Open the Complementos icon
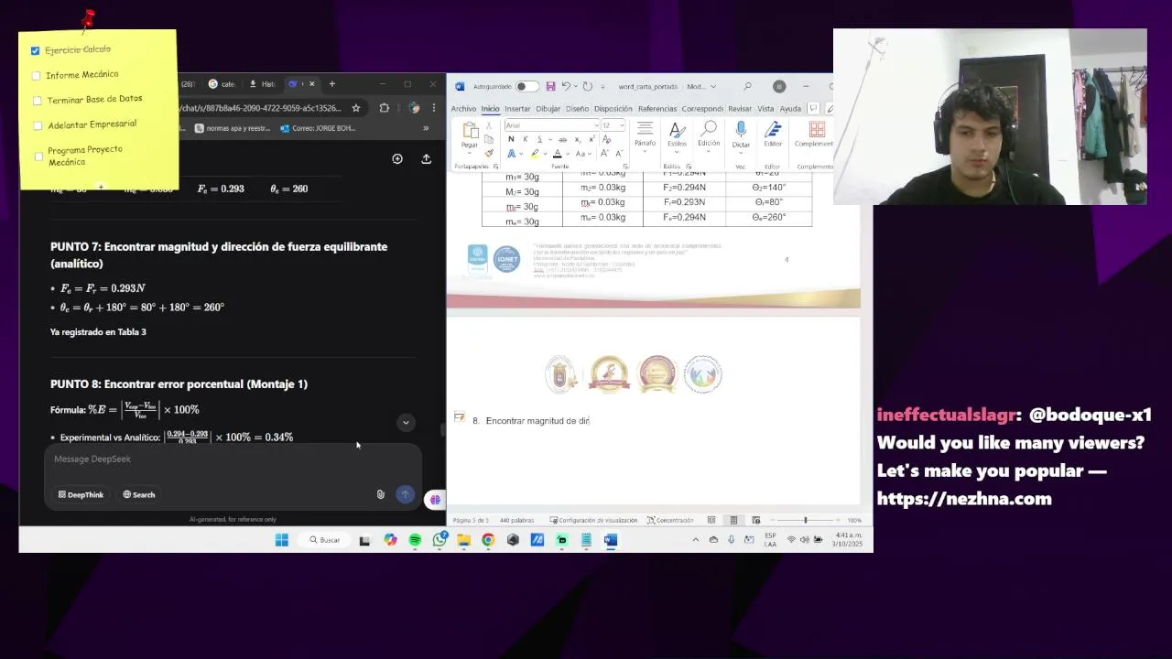 [x=817, y=129]
